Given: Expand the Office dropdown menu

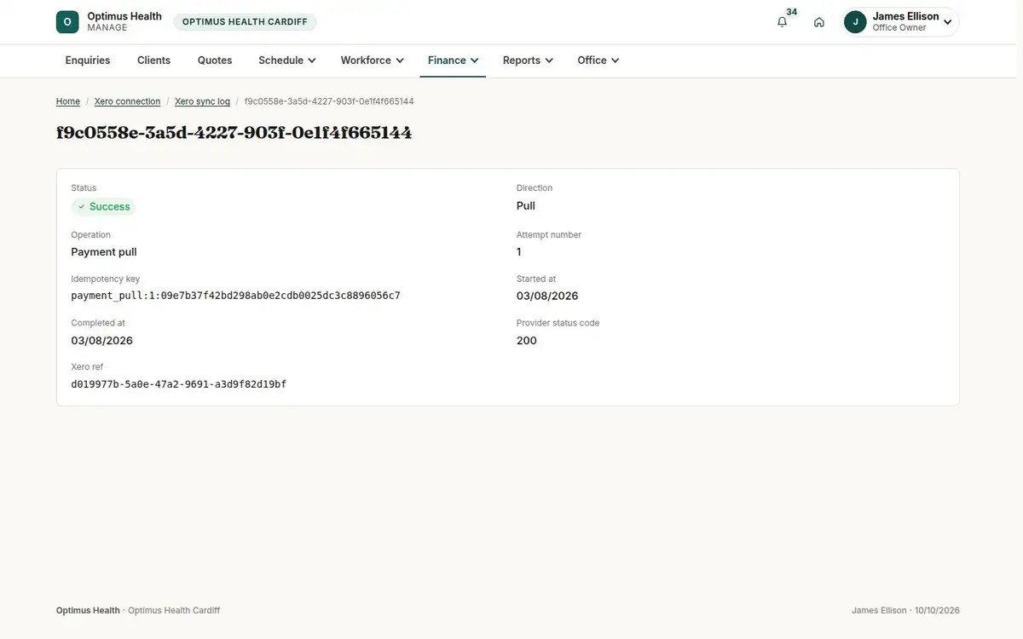Looking at the screenshot, I should (x=598, y=60).
